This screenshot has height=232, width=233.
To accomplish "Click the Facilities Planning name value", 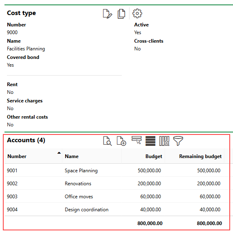I will pos(26,49).
